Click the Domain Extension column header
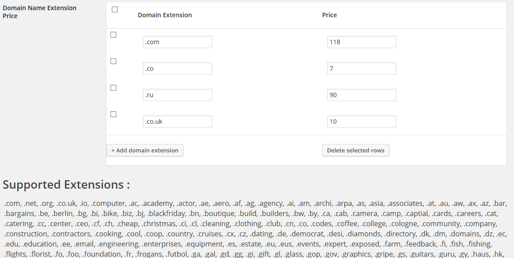The image size is (514, 258). point(165,15)
